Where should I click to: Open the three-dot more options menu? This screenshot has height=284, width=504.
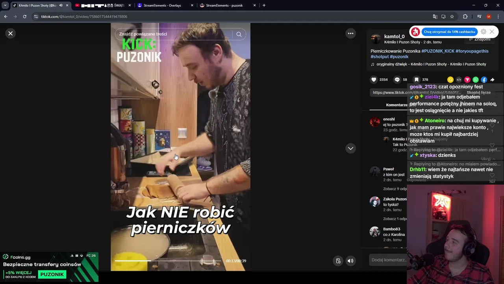tap(350, 34)
